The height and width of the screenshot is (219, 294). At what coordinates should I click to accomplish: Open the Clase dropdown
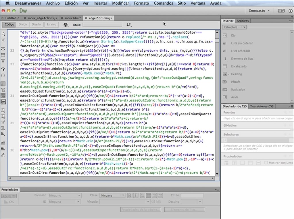pyautogui.click(x=112, y=195)
